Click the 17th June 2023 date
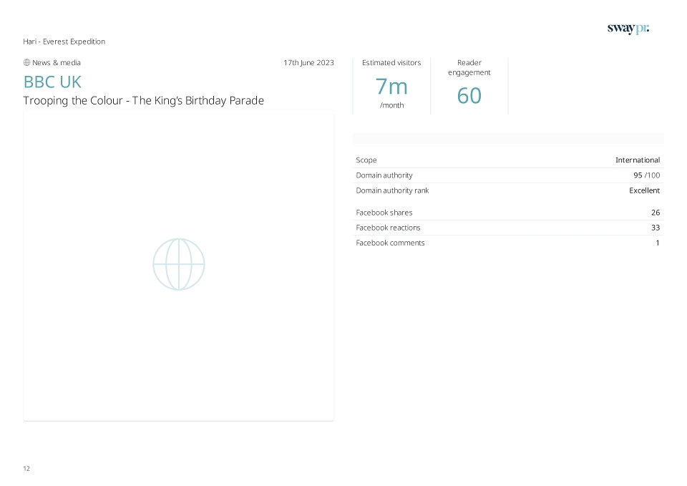The image size is (687, 486). [x=308, y=63]
